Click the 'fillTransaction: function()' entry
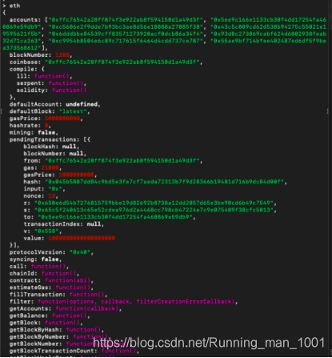 pyautogui.click(x=58, y=294)
